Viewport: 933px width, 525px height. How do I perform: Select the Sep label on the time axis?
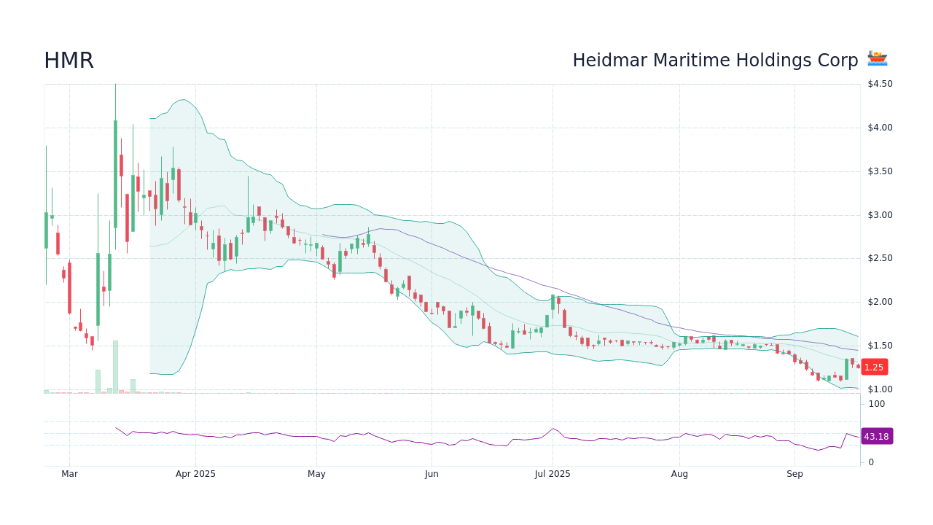[x=795, y=473]
